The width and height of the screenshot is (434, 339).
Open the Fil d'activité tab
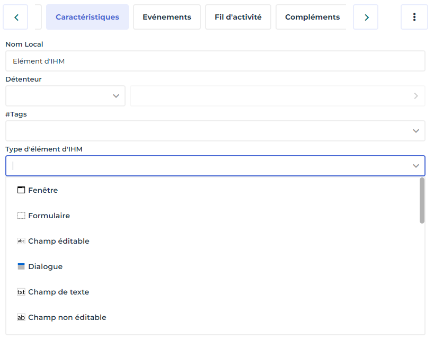click(x=238, y=17)
